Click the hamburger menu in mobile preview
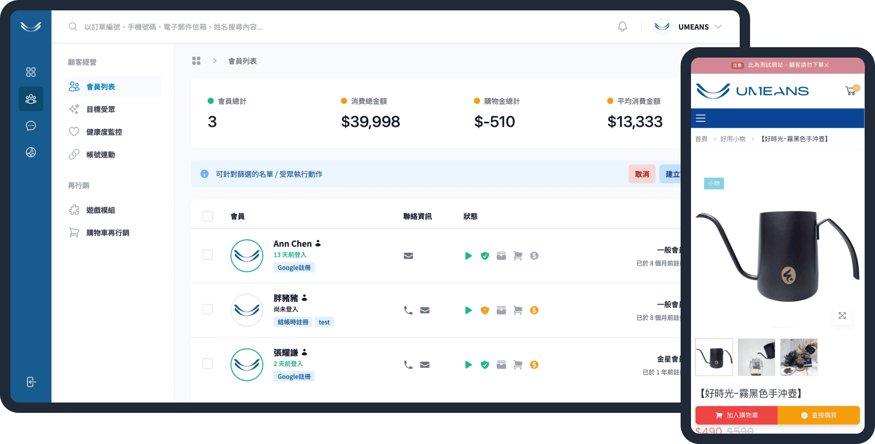The width and height of the screenshot is (875, 444). pos(701,118)
